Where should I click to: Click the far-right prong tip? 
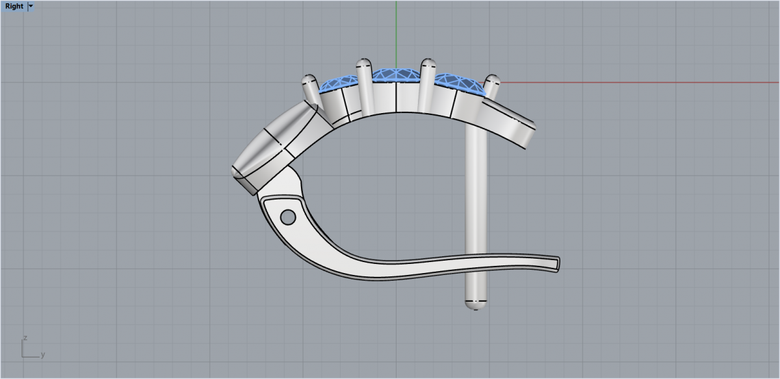click(x=492, y=81)
